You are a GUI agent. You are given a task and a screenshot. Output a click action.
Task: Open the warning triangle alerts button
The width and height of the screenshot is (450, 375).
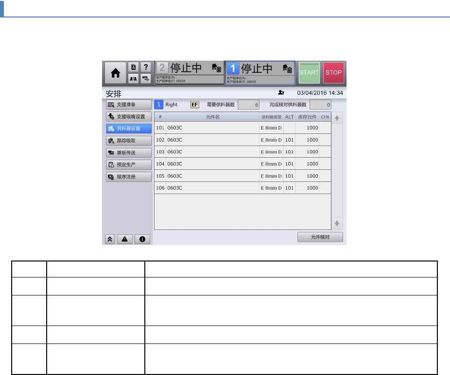[x=124, y=239]
